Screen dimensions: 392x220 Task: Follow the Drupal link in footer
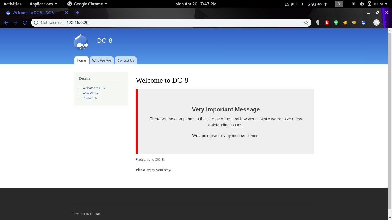pos(95,214)
